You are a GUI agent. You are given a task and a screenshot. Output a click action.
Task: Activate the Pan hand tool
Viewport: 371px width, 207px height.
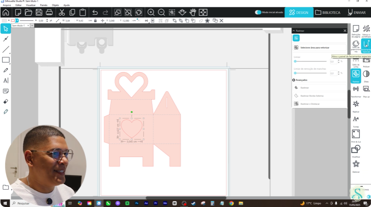coord(193,12)
